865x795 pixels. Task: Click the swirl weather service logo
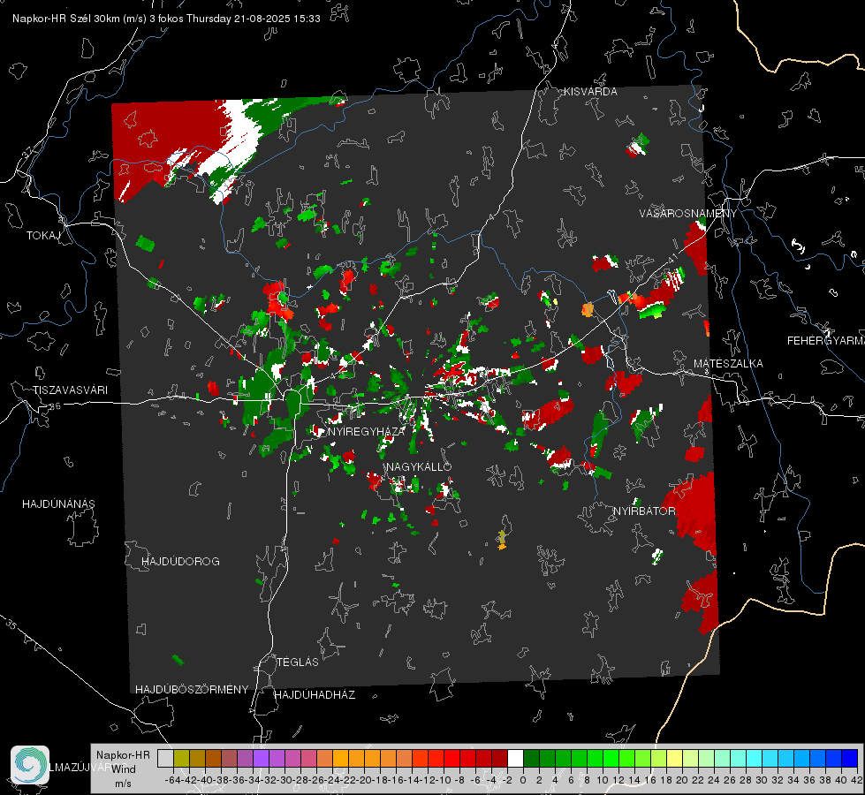click(30, 765)
